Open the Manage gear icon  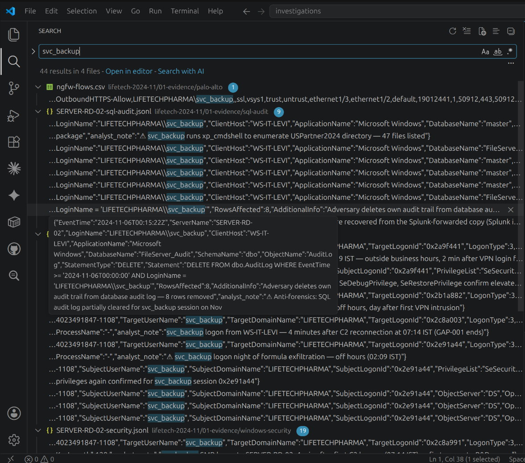[14, 440]
